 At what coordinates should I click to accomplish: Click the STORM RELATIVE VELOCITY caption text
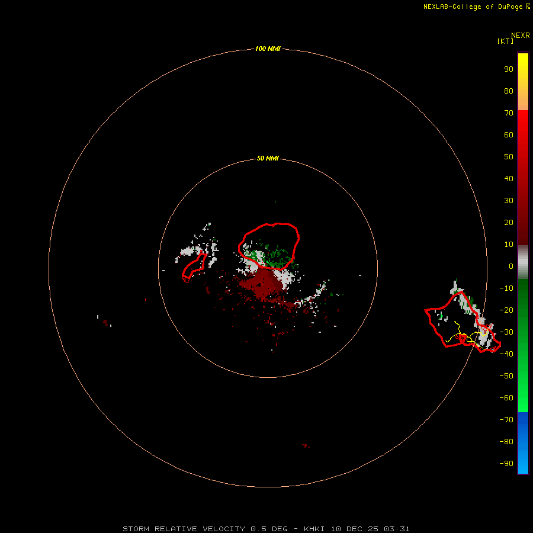point(184,529)
